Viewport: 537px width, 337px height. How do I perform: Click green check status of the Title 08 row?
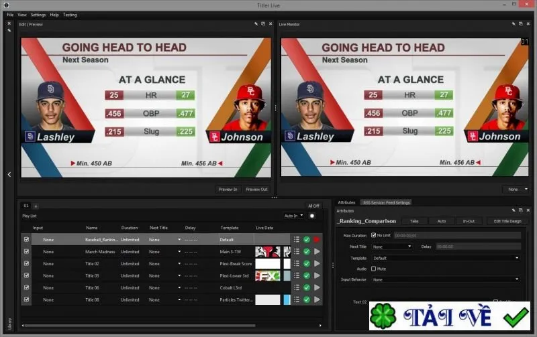click(307, 299)
